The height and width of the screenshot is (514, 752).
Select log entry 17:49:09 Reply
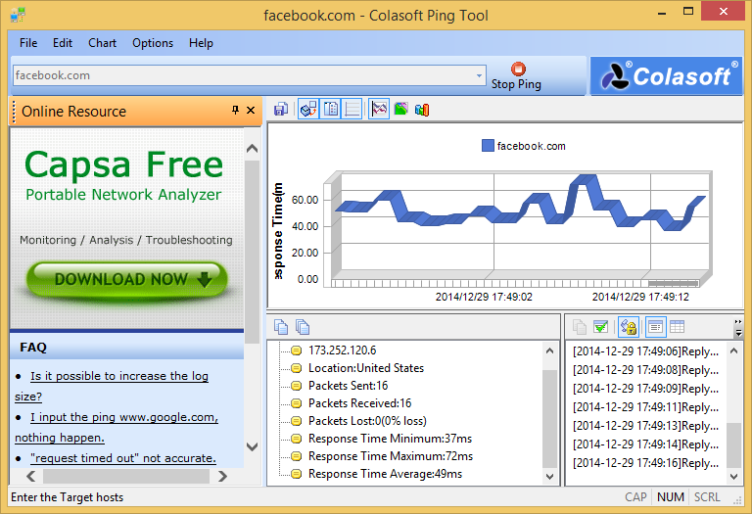(x=645, y=389)
